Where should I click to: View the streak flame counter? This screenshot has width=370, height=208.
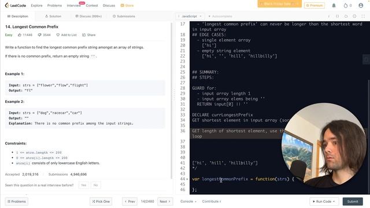[347, 5]
